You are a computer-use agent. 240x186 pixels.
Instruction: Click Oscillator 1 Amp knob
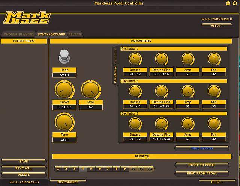188,59
